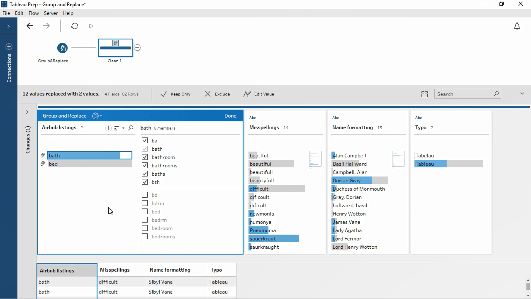Add a connection with plus icon
Screen dimensions: 531x299
(x=9, y=47)
